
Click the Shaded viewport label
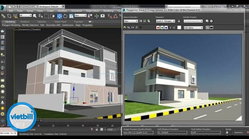pyautogui.click(x=36, y=29)
